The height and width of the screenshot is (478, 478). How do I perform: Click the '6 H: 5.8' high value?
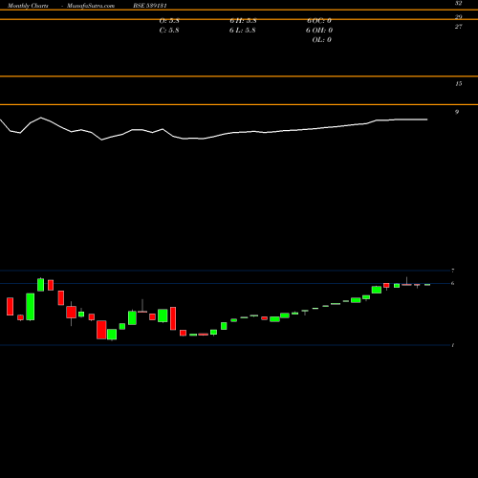pyautogui.click(x=243, y=21)
